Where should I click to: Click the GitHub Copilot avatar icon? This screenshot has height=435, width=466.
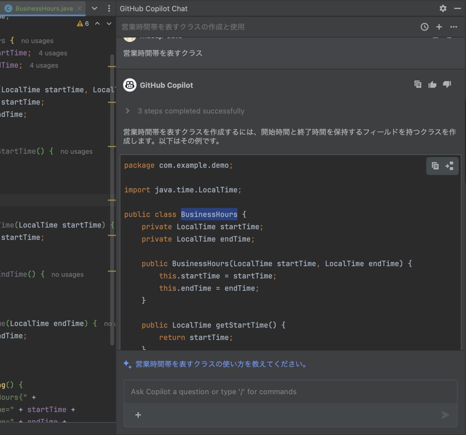130,85
